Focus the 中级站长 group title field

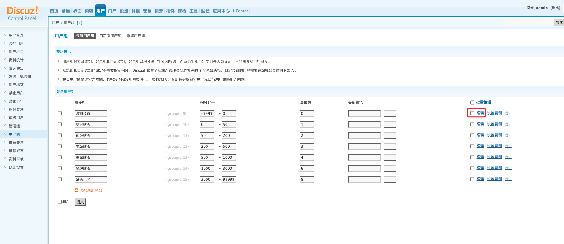point(91,147)
